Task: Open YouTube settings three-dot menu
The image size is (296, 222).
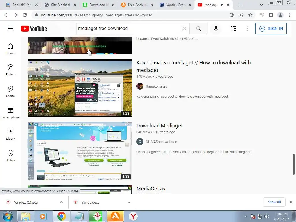Action: [x=247, y=29]
